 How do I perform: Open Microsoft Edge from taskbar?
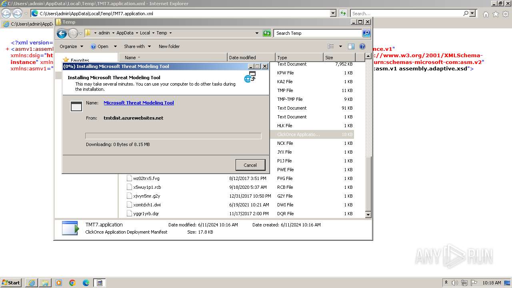(x=86, y=283)
